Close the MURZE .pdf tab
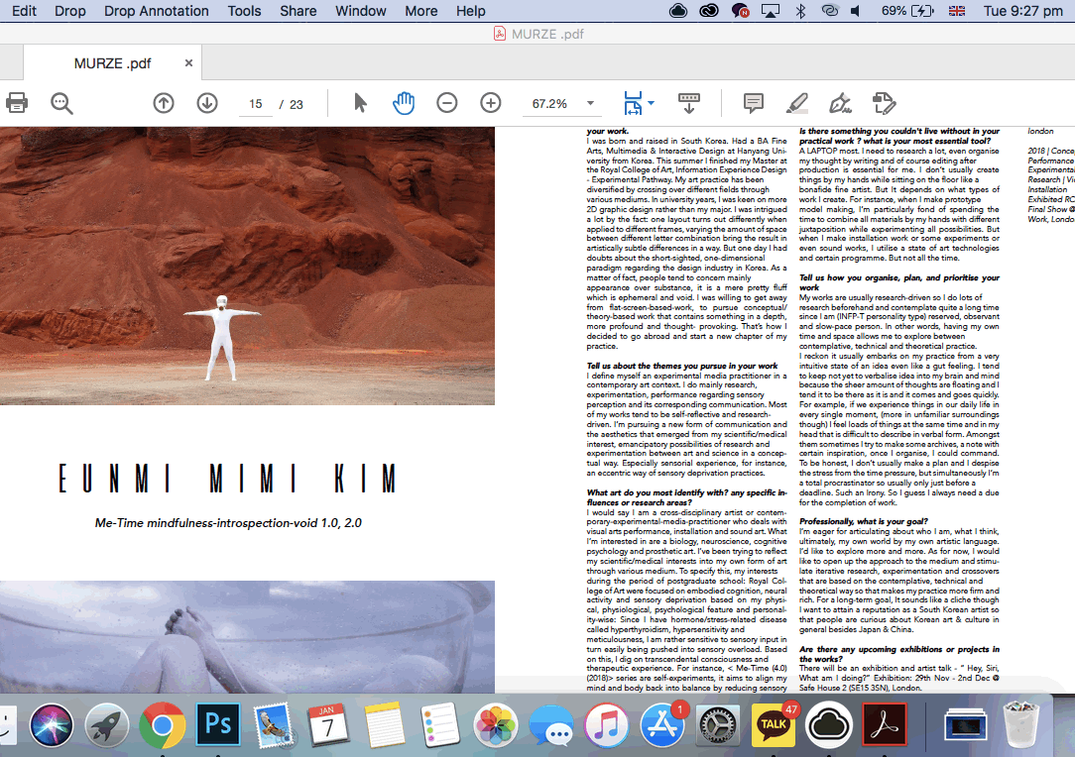This screenshot has height=757, width=1075. tap(188, 63)
